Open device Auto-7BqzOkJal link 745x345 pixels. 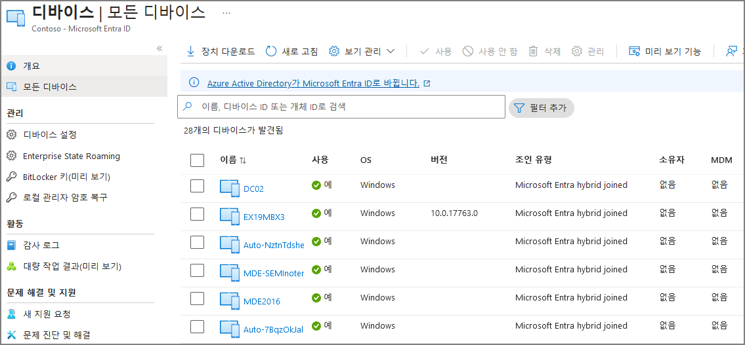273,329
